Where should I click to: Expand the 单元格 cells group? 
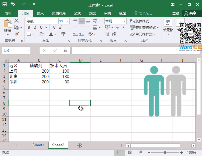pyautogui.click(x=168, y=27)
